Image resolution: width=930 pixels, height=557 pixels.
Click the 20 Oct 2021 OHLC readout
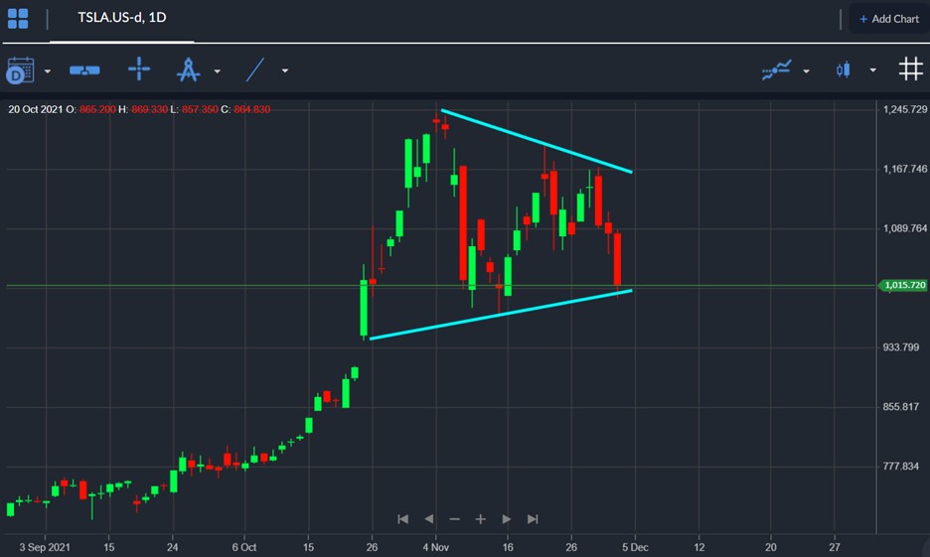[x=139, y=109]
